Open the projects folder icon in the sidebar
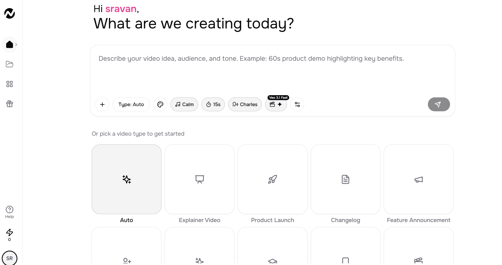 coord(10,64)
